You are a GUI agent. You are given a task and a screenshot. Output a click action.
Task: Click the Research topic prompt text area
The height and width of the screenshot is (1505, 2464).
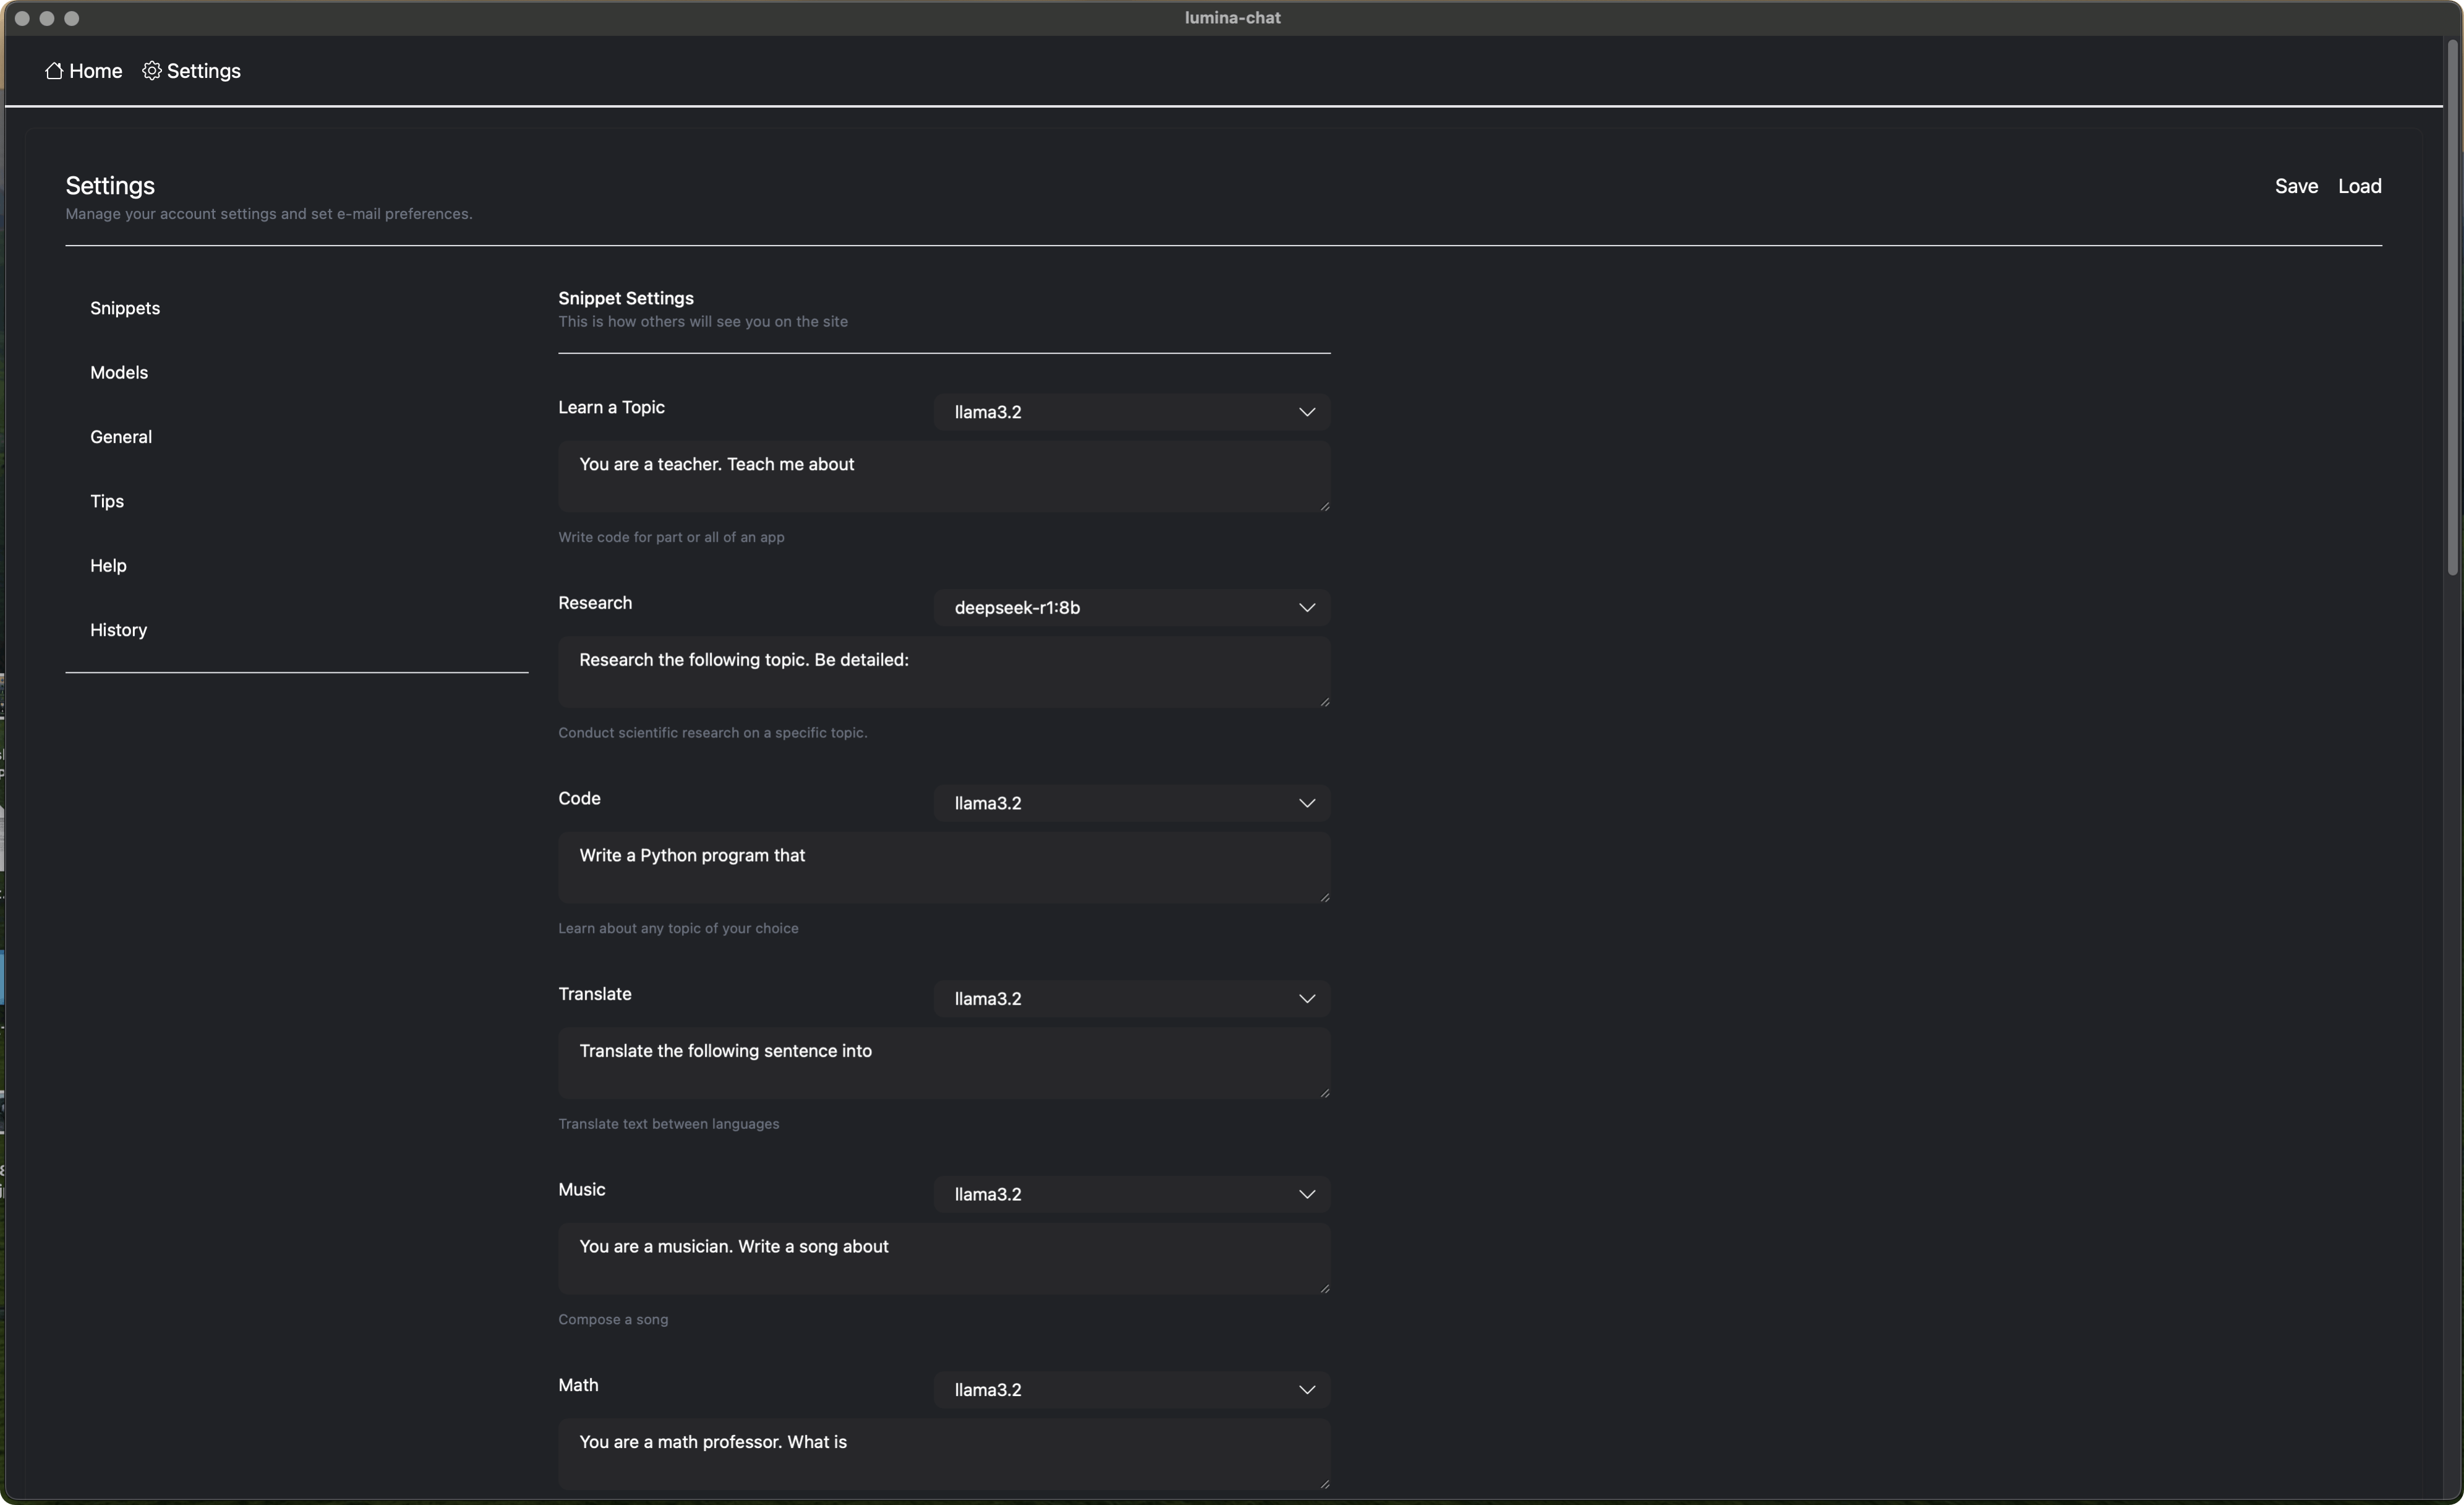(944, 672)
